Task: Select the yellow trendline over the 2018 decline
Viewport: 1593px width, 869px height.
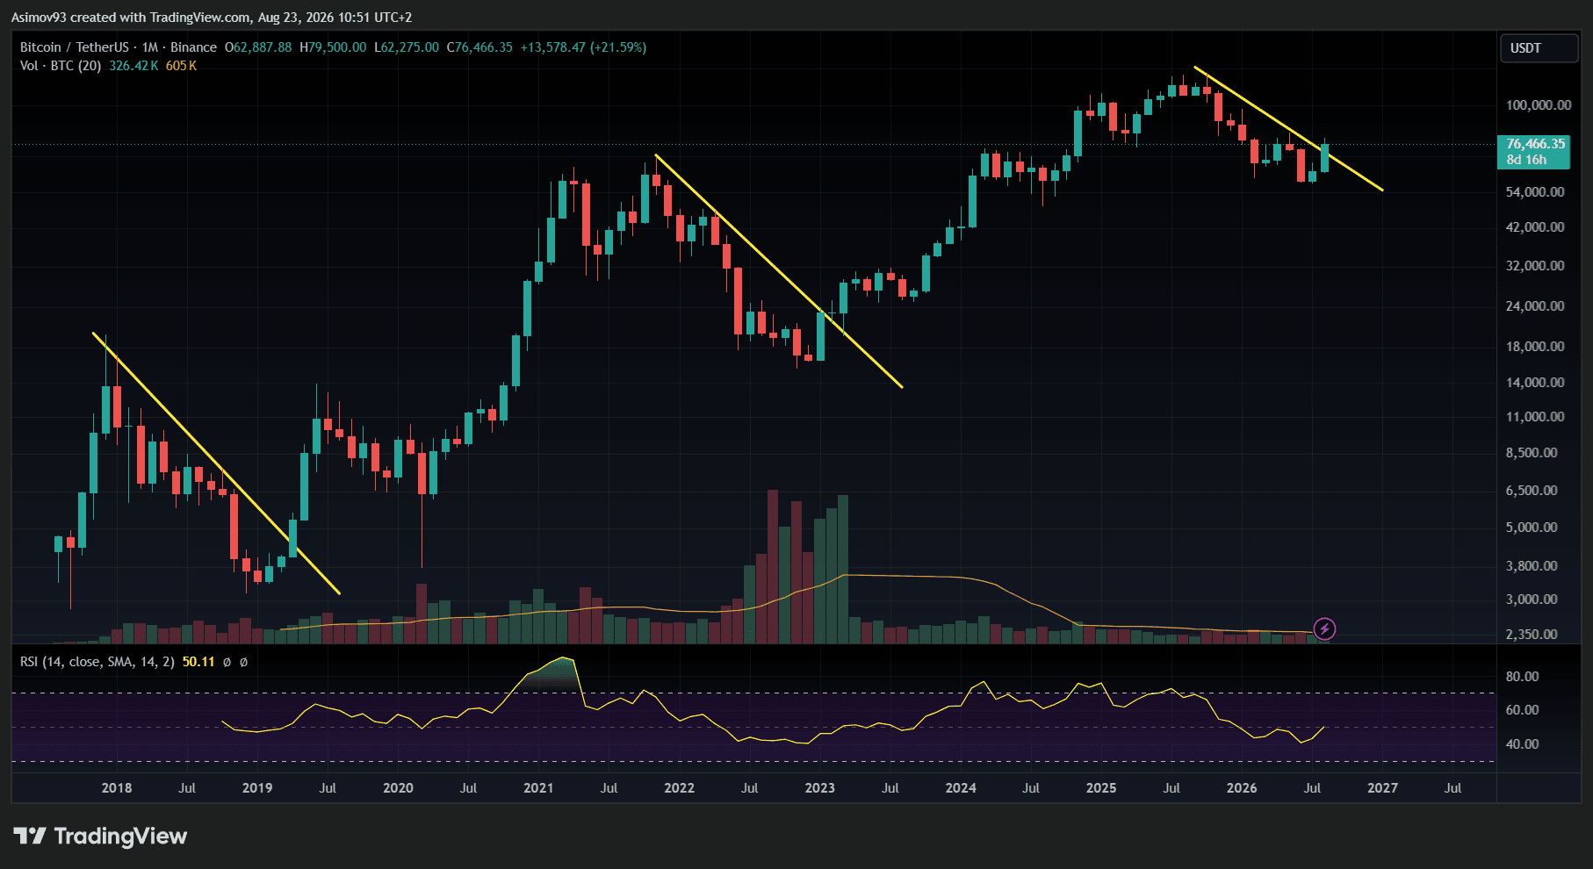Action: coord(216,463)
